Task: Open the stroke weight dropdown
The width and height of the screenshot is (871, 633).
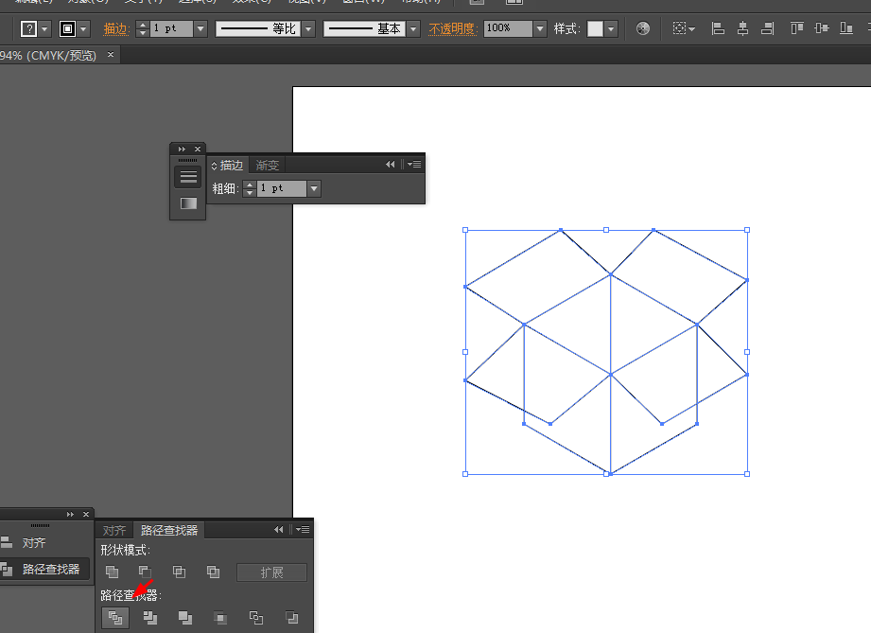Action: coord(200,28)
